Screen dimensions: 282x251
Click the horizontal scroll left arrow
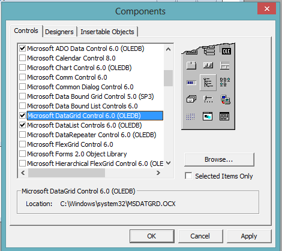pos(23,173)
